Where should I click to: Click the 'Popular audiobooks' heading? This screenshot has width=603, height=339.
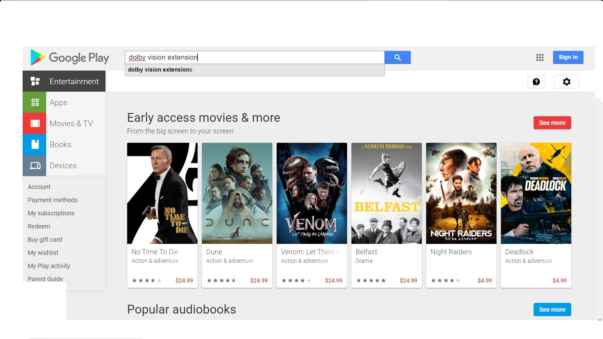(182, 309)
